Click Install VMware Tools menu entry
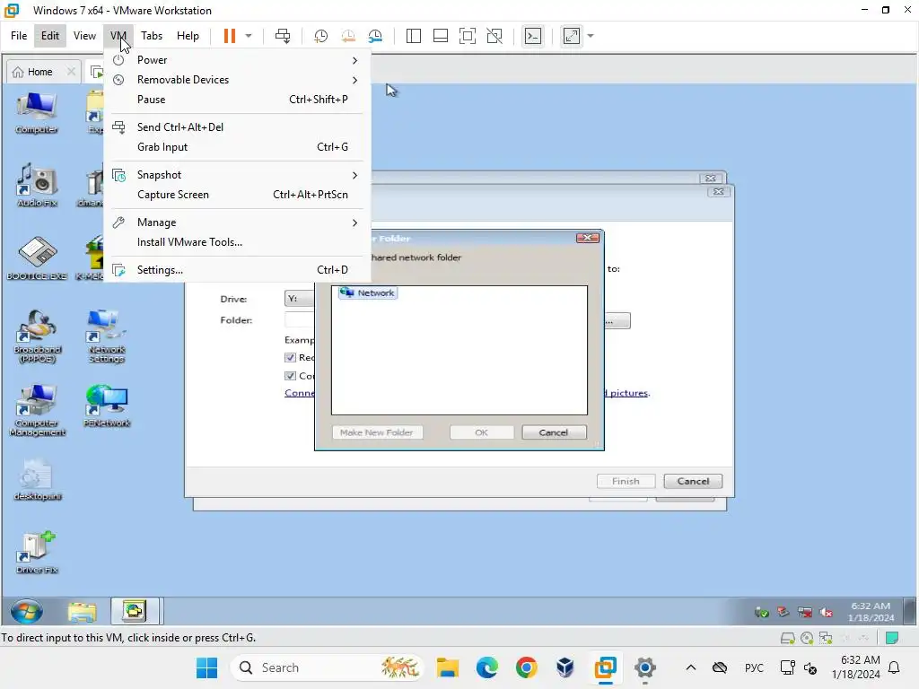Viewport: 919px width, 689px height. click(x=237, y=242)
